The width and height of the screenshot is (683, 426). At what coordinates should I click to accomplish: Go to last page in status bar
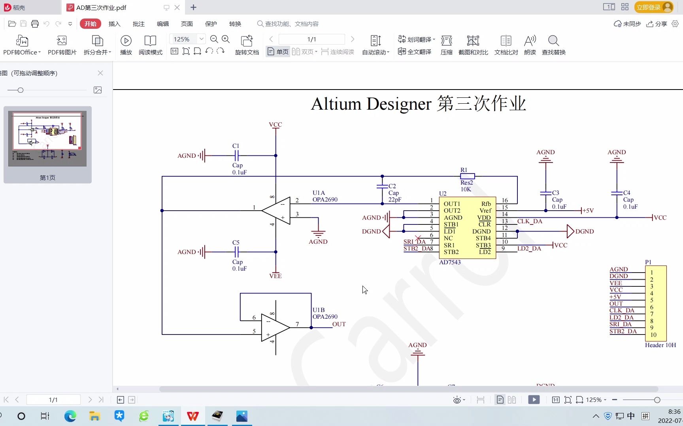pos(101,400)
